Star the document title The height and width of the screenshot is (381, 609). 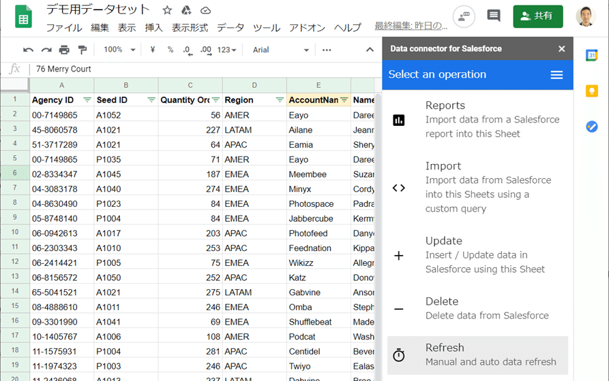[x=167, y=10]
